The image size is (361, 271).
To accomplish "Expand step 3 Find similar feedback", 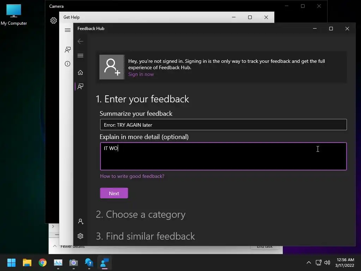I will pos(145,236).
